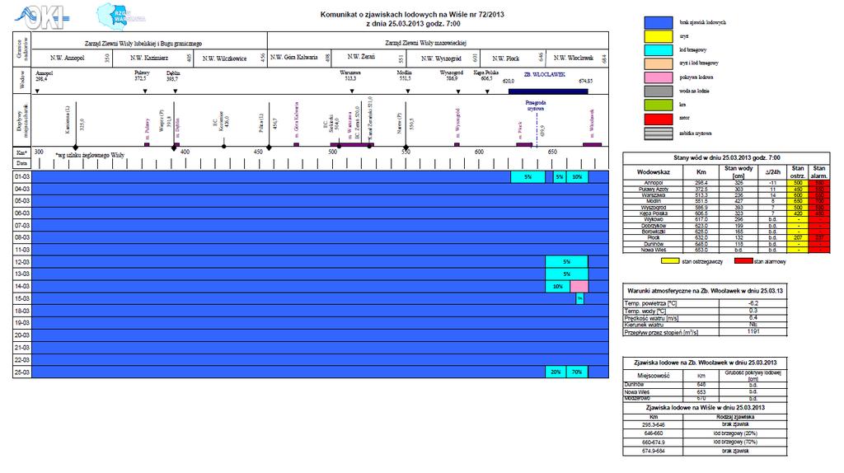Click the N.W. Kazimierz section header
This screenshot has width=844, height=473.
coord(149,59)
